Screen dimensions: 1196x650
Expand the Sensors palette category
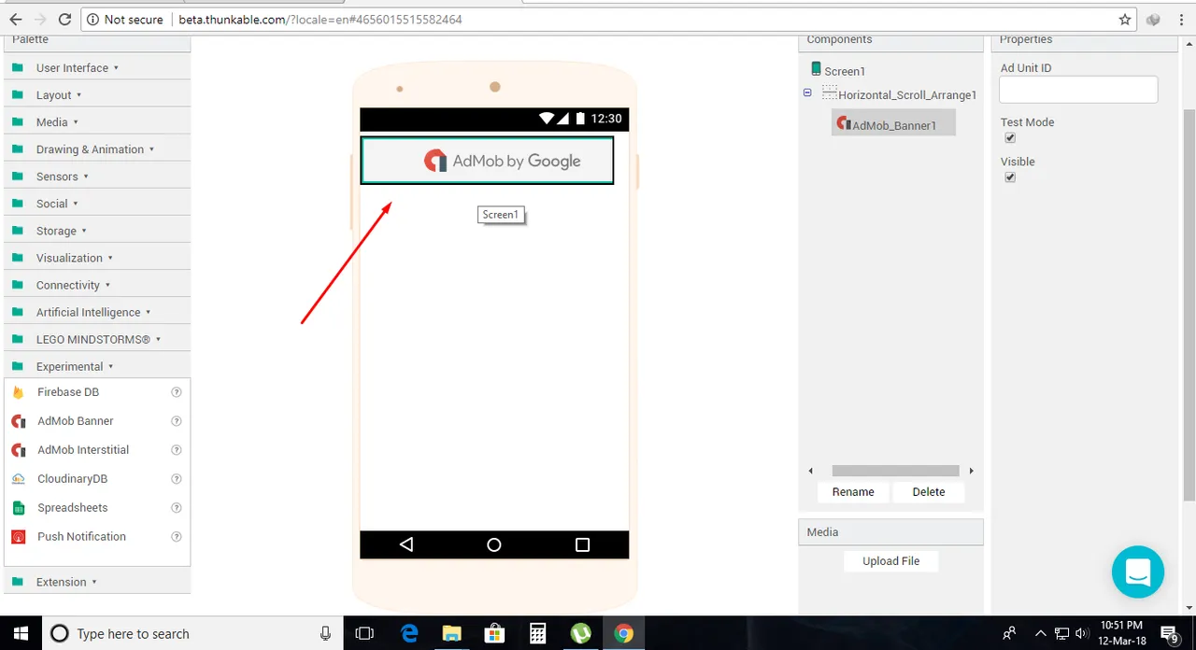(97, 176)
